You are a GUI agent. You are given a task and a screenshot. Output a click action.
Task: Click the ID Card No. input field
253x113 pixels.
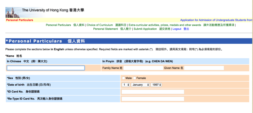[153, 92]
